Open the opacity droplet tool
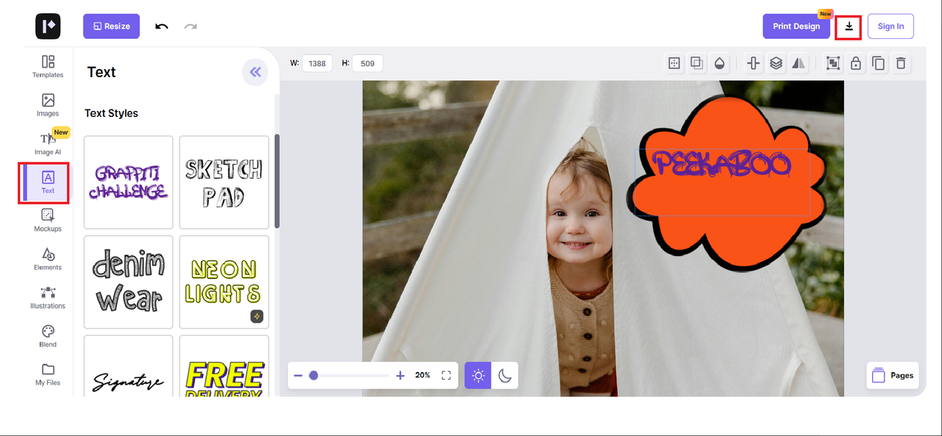 click(720, 63)
